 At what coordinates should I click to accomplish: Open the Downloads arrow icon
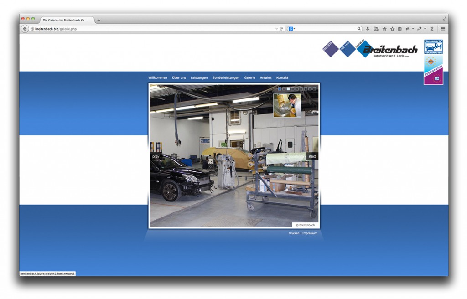click(368, 29)
